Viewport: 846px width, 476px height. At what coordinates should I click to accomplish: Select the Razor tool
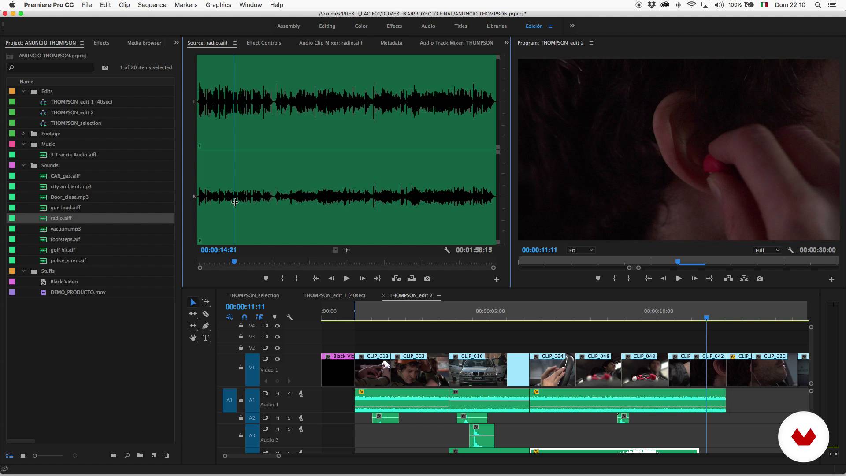pos(205,314)
